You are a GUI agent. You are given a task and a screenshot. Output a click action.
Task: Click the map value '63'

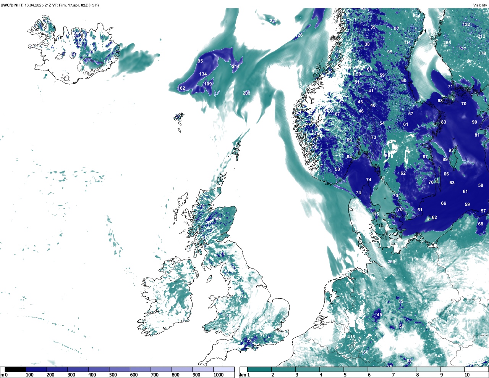(452, 183)
